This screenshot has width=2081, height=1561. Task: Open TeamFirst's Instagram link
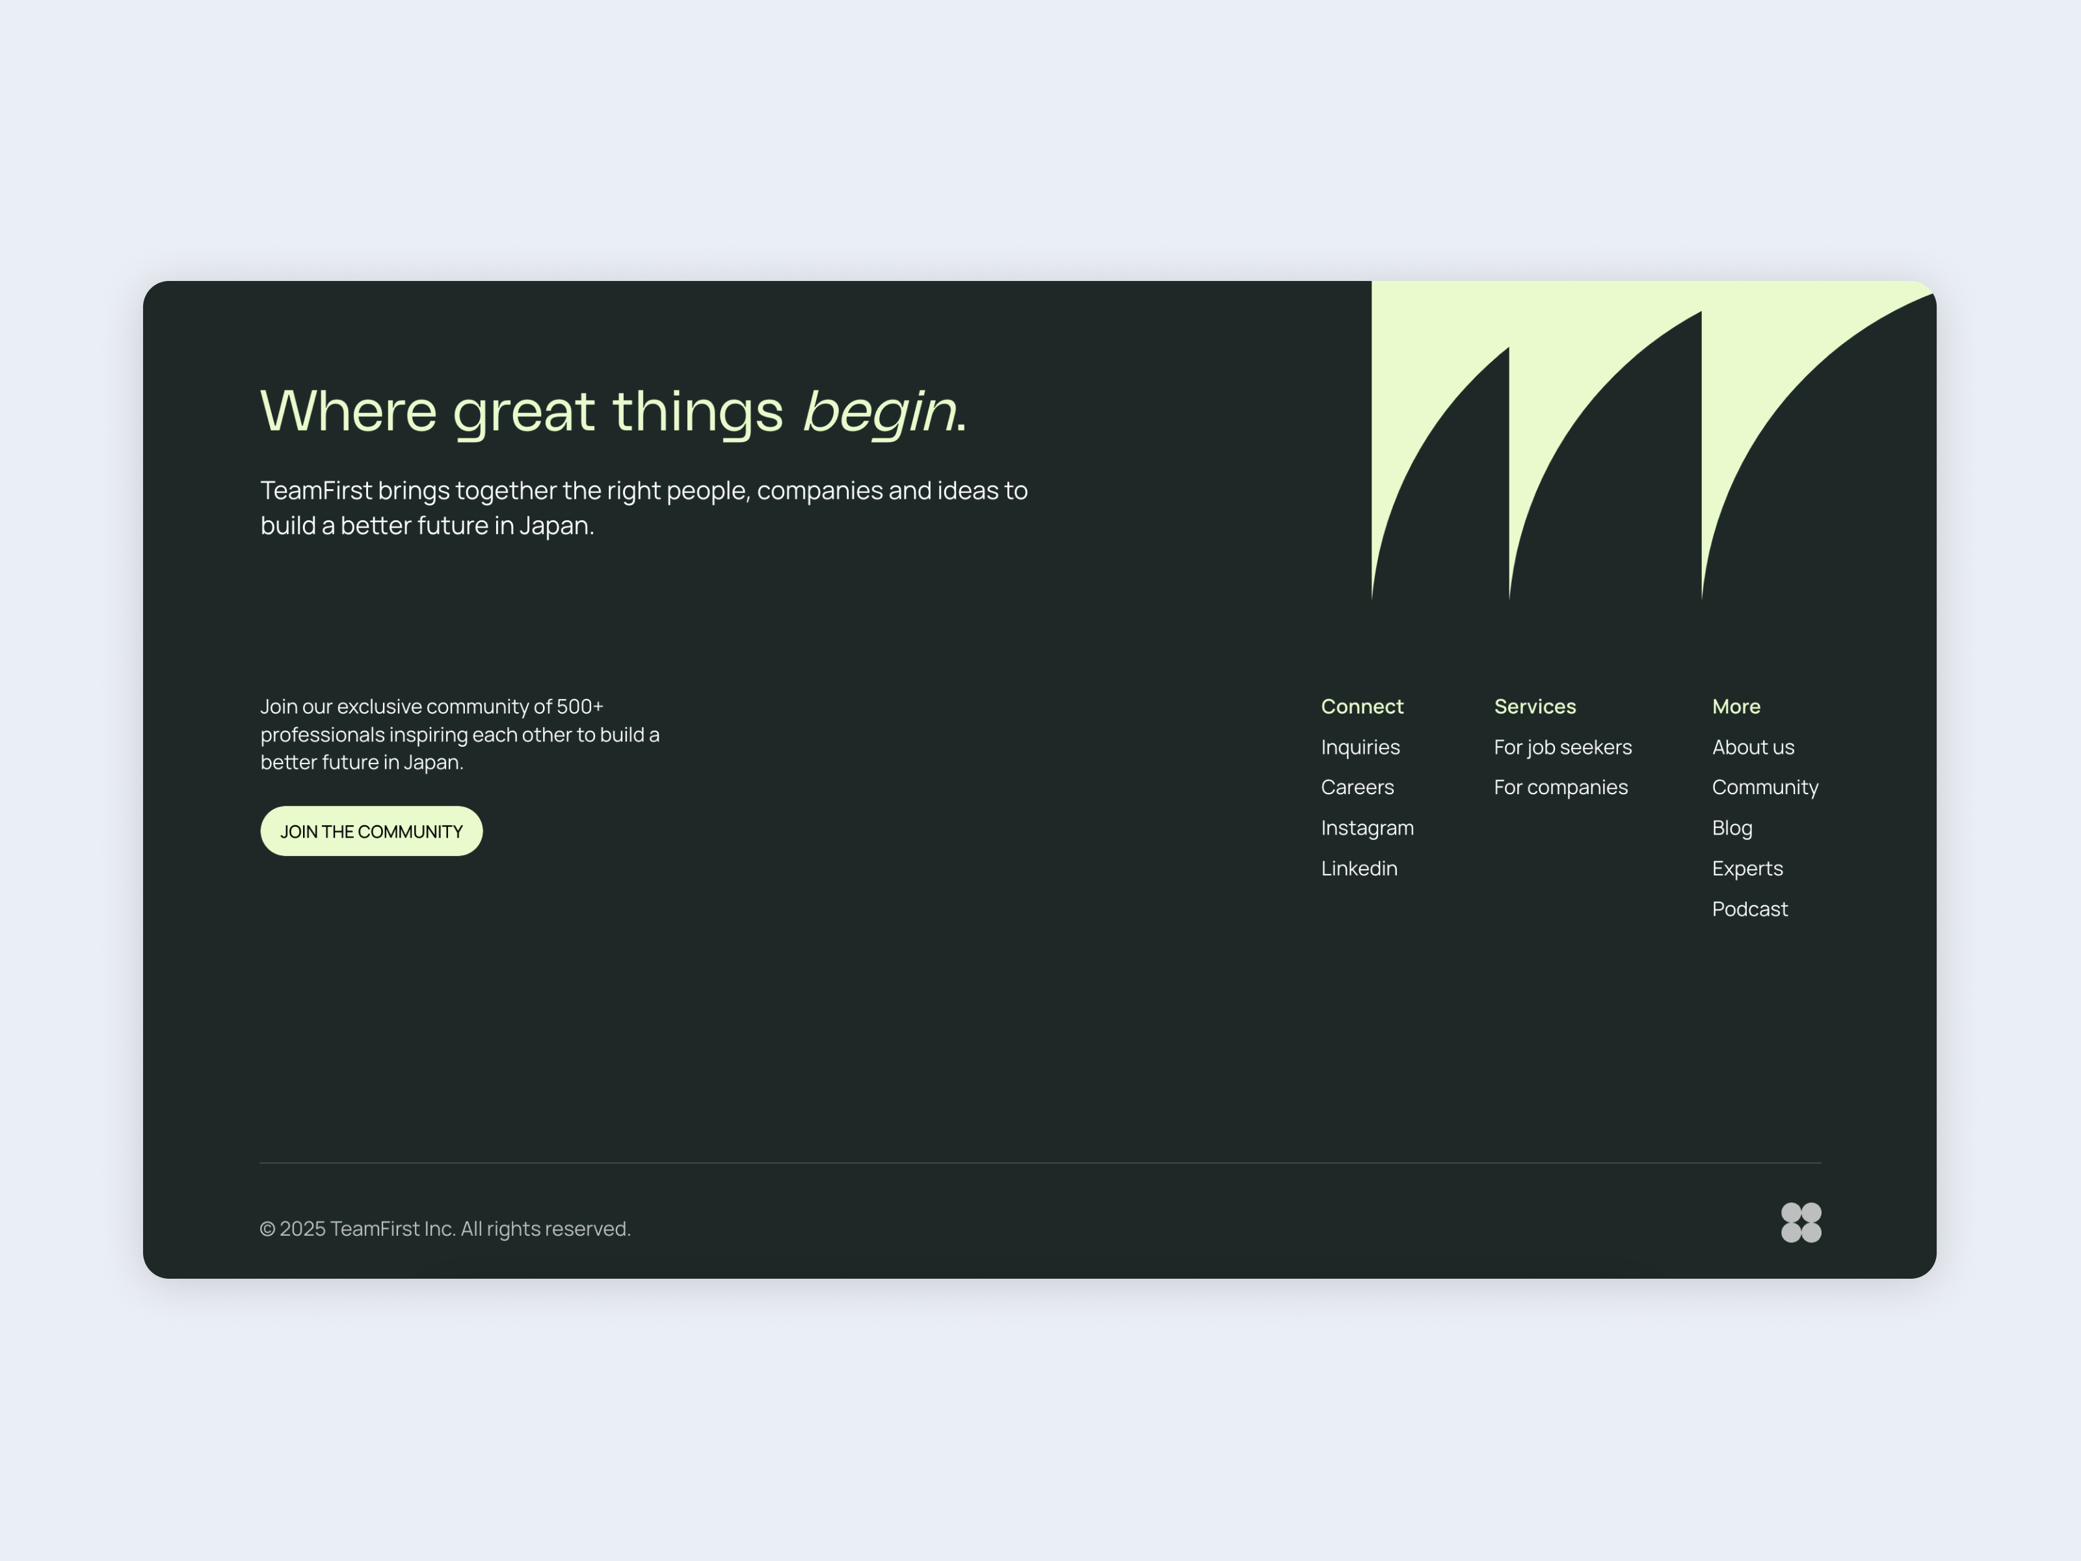[x=1367, y=827]
